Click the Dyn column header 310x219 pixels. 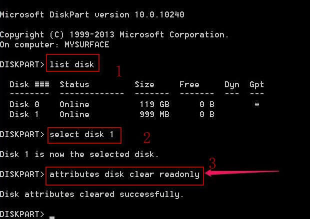231,85
